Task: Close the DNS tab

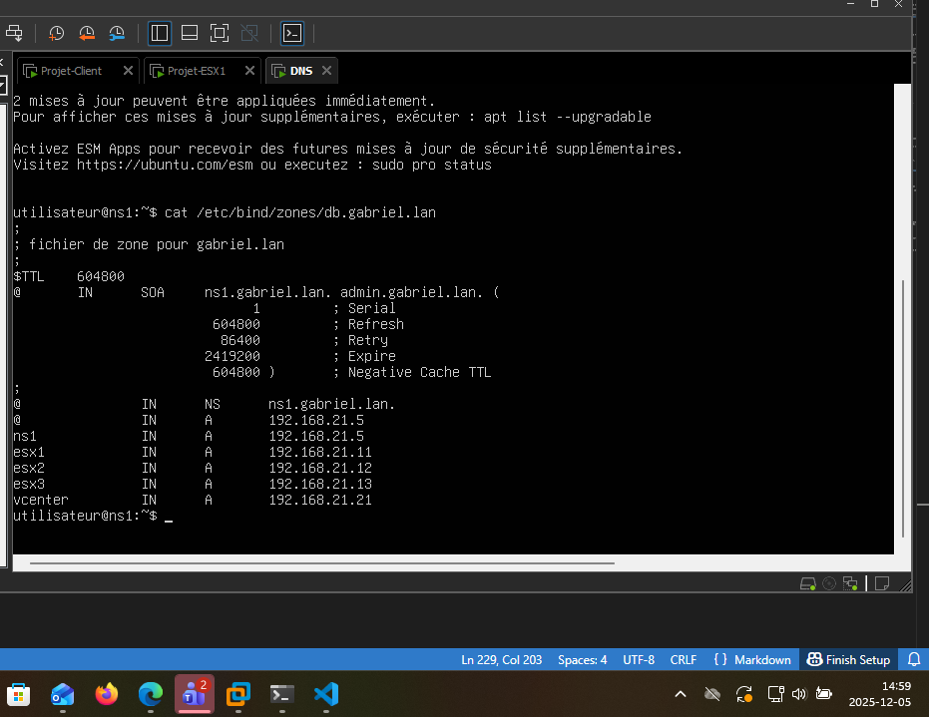Action: (326, 71)
